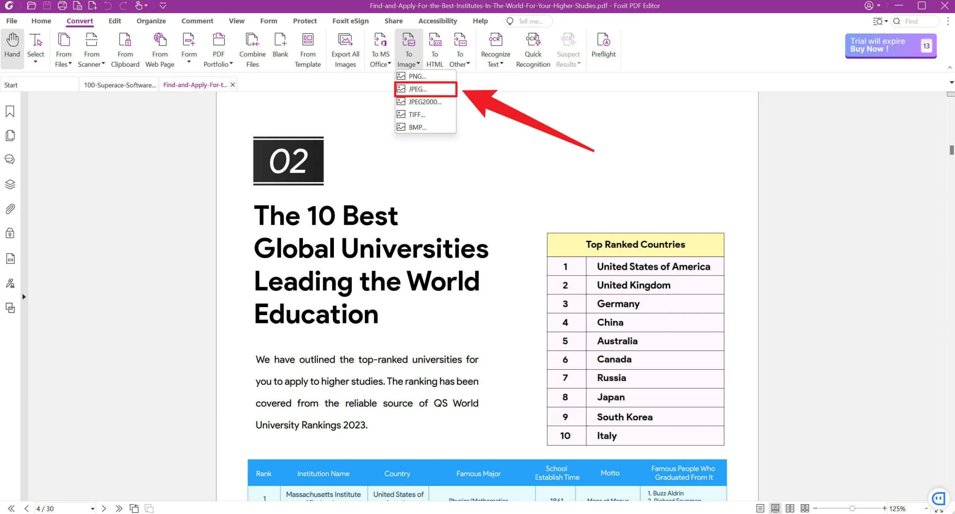The image size is (955, 514).
Task: Open the Attachments panel
Action: pyautogui.click(x=10, y=209)
